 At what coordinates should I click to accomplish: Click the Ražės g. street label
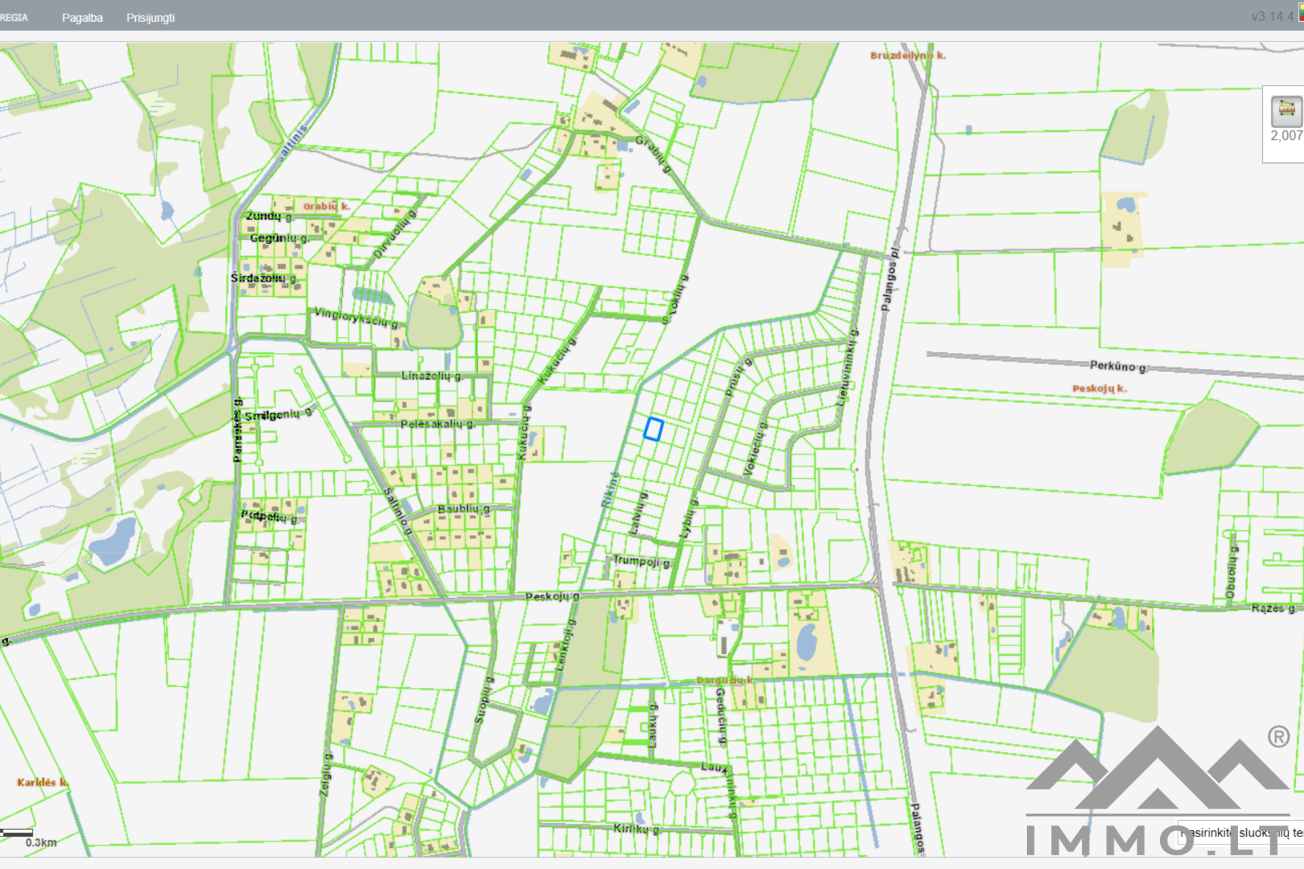click(x=1273, y=608)
